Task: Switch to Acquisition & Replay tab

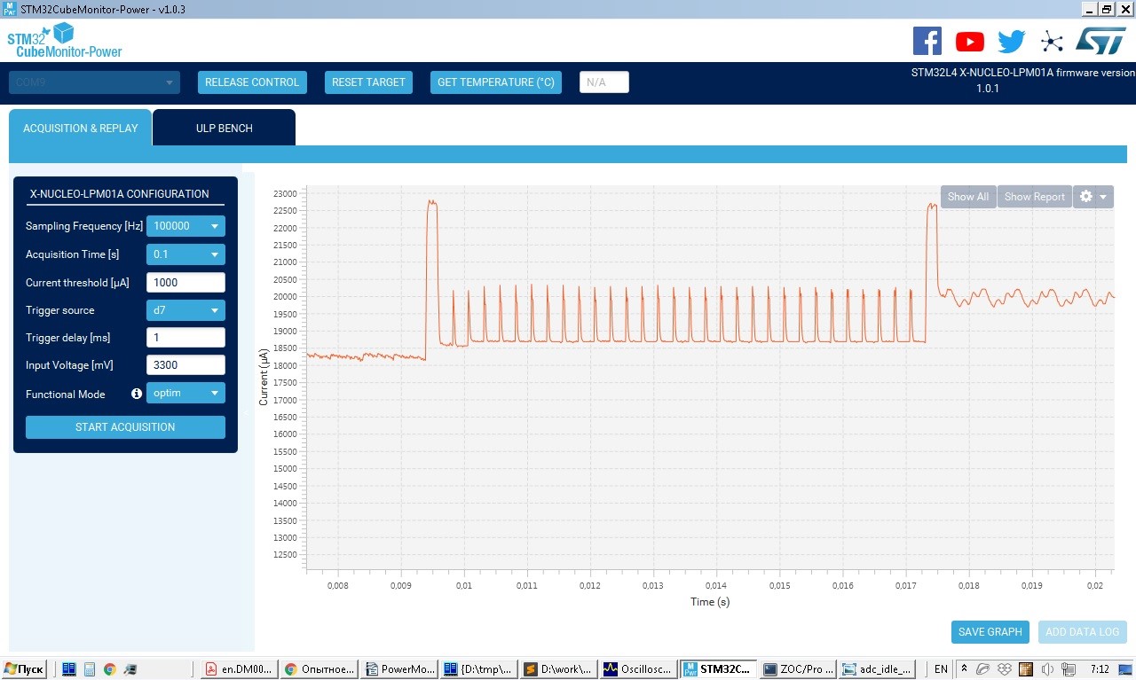Action: click(81, 128)
